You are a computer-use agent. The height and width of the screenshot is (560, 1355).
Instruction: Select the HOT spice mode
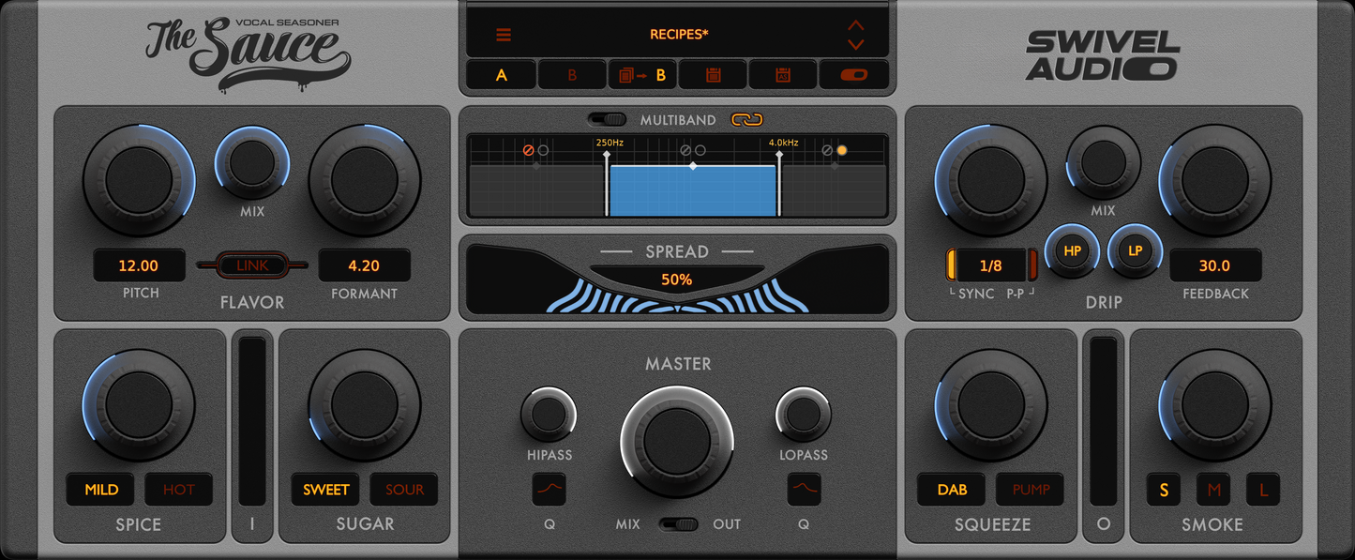click(178, 489)
